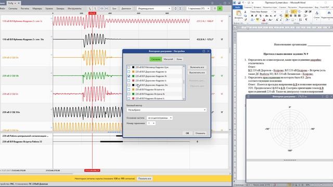Center text in Word ribbon
Screen dimensions: 333x187
click(x=291, y=16)
